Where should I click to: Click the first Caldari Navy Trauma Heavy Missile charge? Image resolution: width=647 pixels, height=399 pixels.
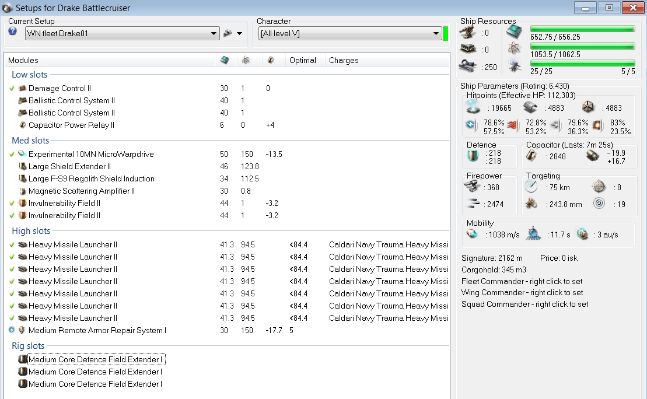pyautogui.click(x=389, y=244)
